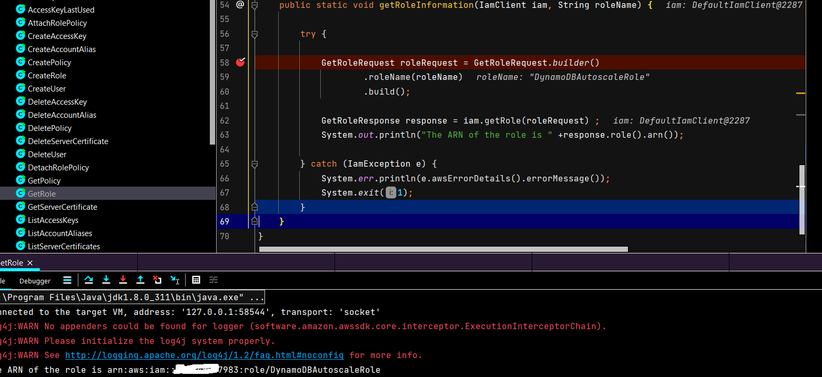Image resolution: width=822 pixels, height=377 pixels.
Task: Click the Drop Frame icon
Action: click(x=157, y=280)
